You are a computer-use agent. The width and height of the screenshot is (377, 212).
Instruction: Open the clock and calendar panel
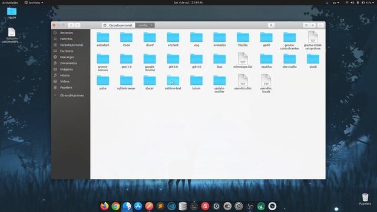pos(188,2)
